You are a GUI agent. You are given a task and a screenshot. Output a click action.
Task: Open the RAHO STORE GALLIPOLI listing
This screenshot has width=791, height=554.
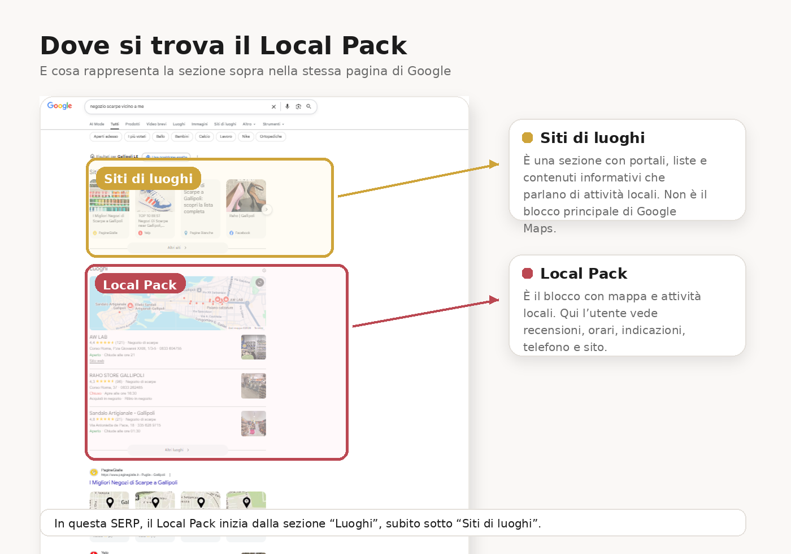click(117, 375)
